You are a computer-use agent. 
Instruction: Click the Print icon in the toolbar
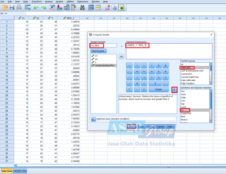(x=19, y=7)
